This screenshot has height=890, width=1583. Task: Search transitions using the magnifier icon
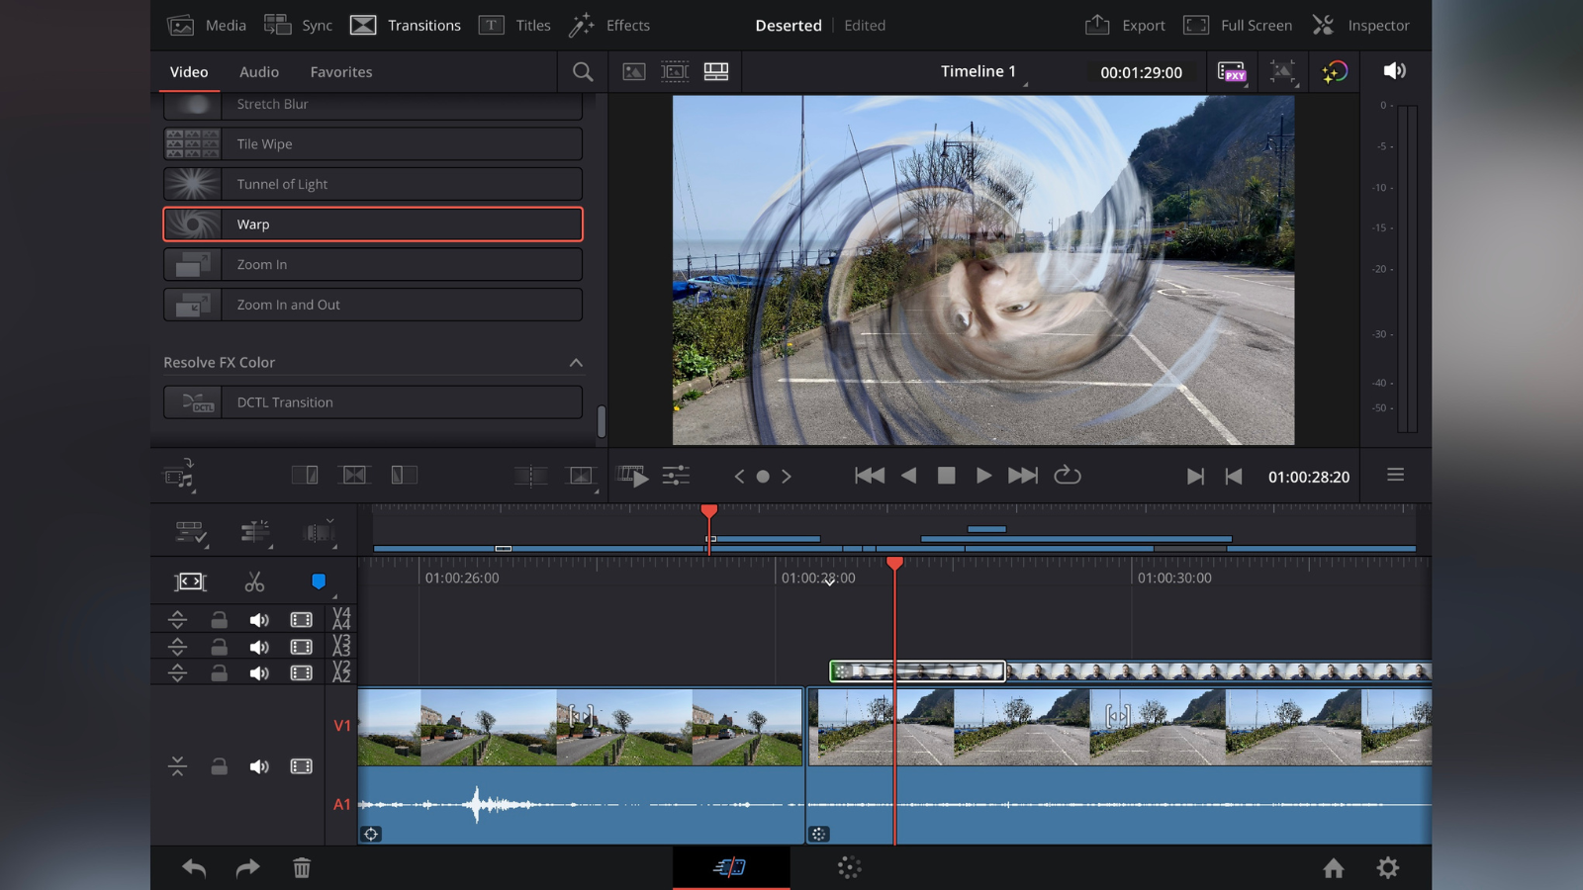pyautogui.click(x=582, y=71)
